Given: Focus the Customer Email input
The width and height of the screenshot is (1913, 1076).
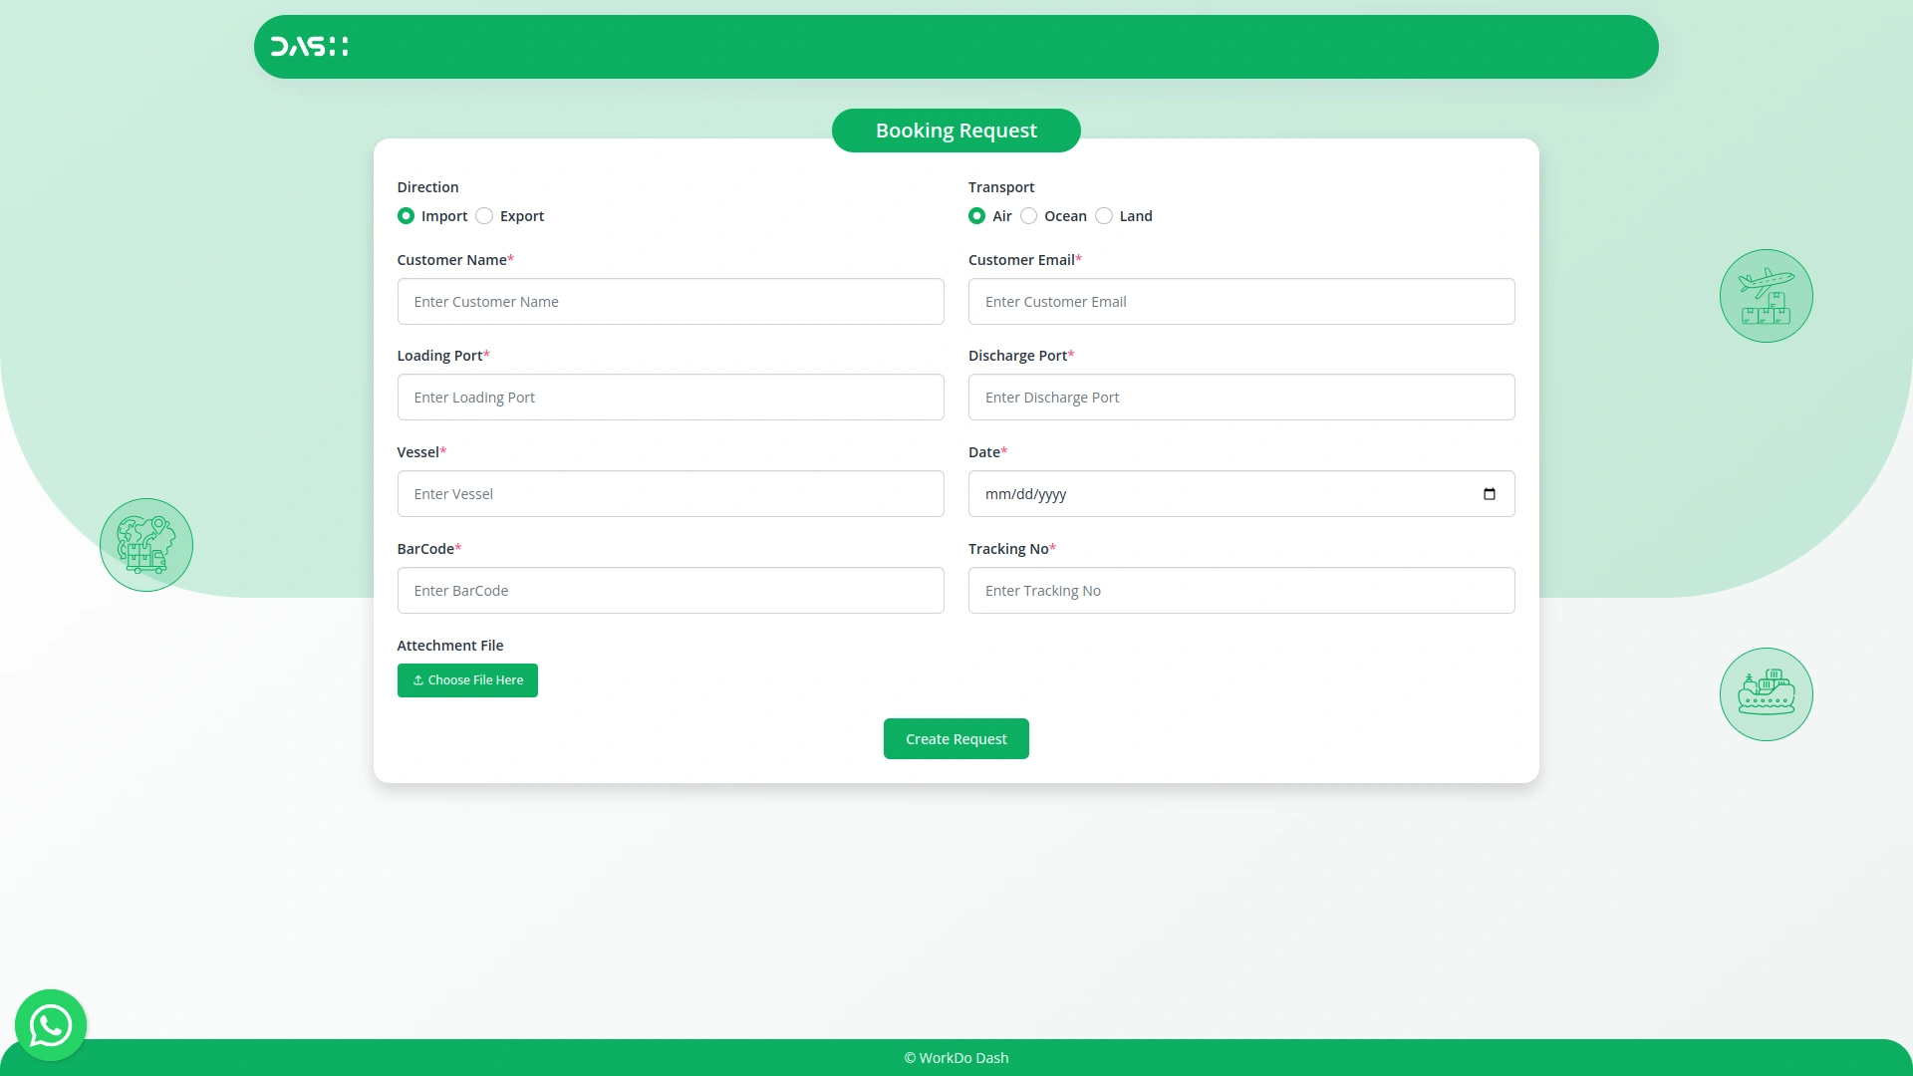Looking at the screenshot, I should pyautogui.click(x=1240, y=301).
